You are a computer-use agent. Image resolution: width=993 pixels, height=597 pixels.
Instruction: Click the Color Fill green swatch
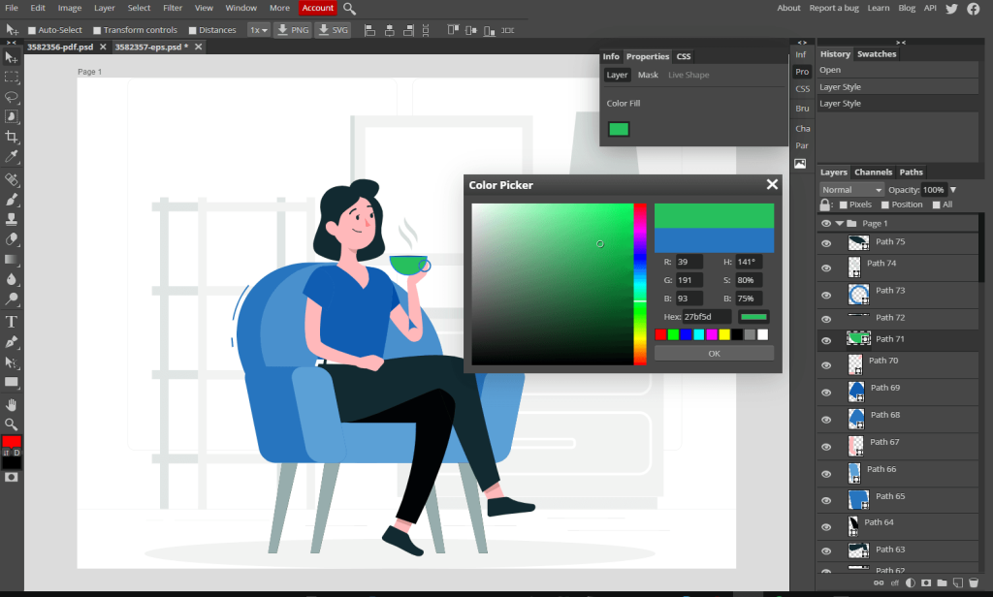[x=619, y=130]
